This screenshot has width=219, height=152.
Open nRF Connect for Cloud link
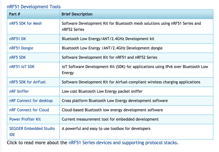click(29, 110)
